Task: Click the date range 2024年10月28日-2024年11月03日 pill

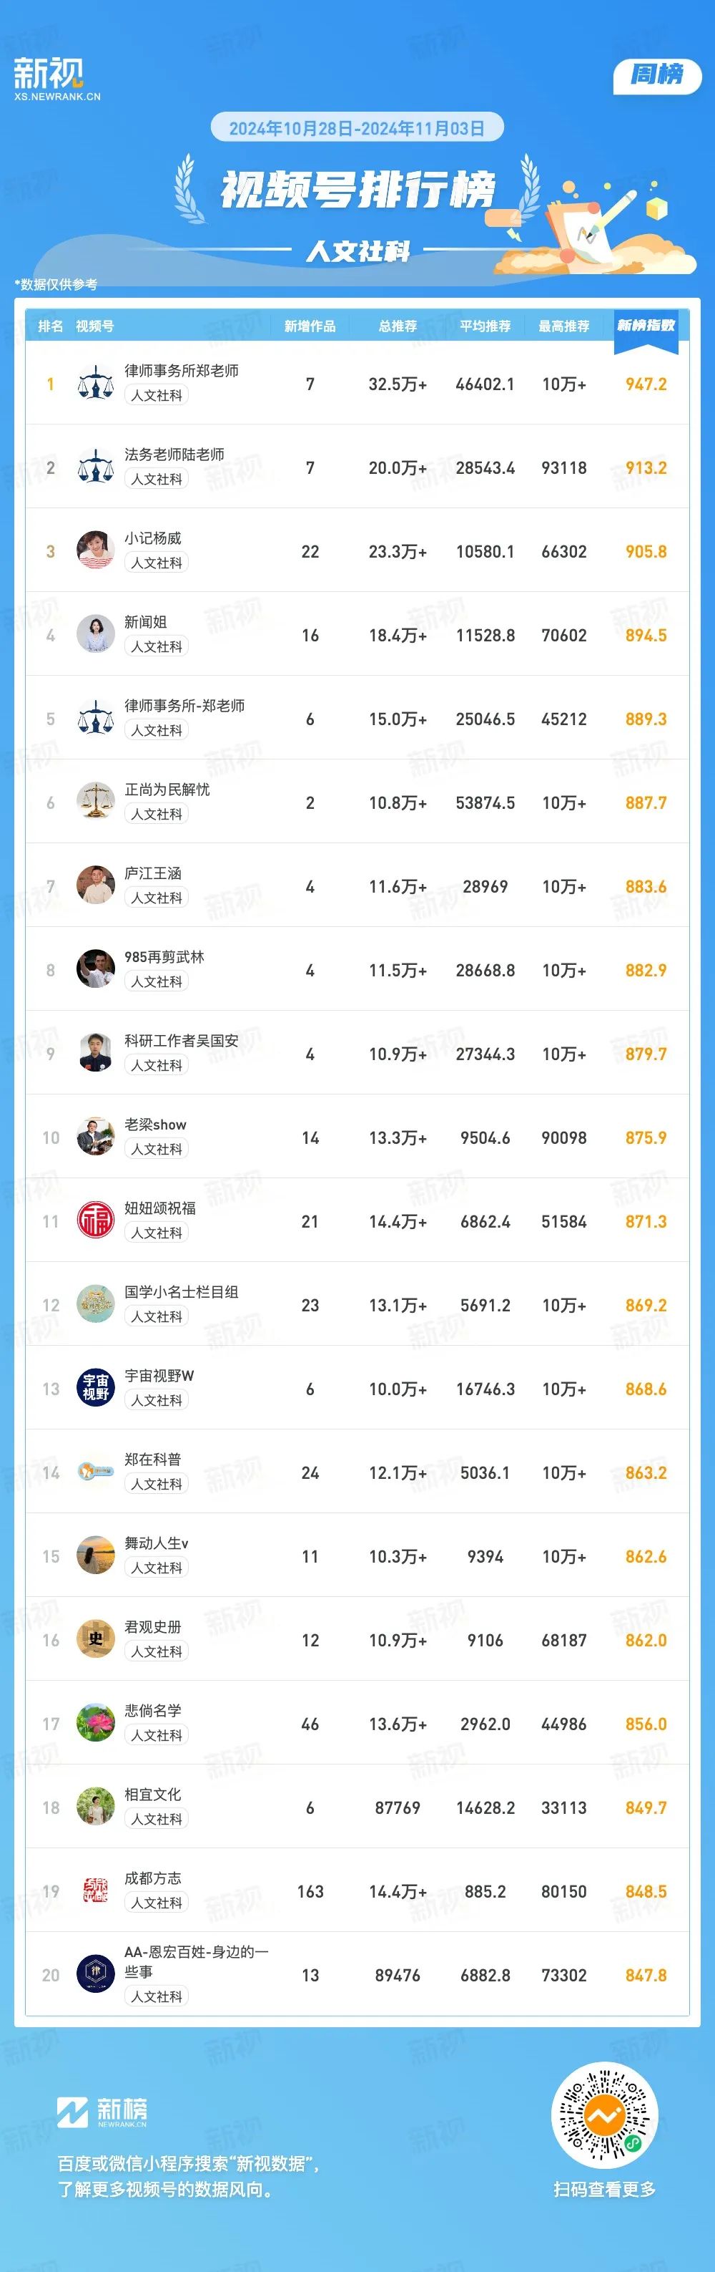Action: (x=357, y=128)
